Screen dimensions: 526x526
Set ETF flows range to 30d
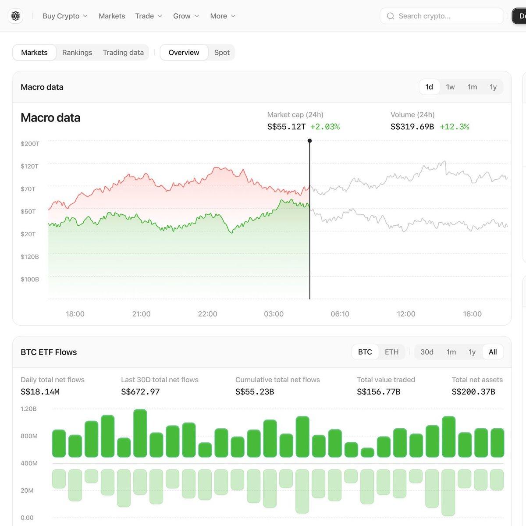pyautogui.click(x=427, y=352)
